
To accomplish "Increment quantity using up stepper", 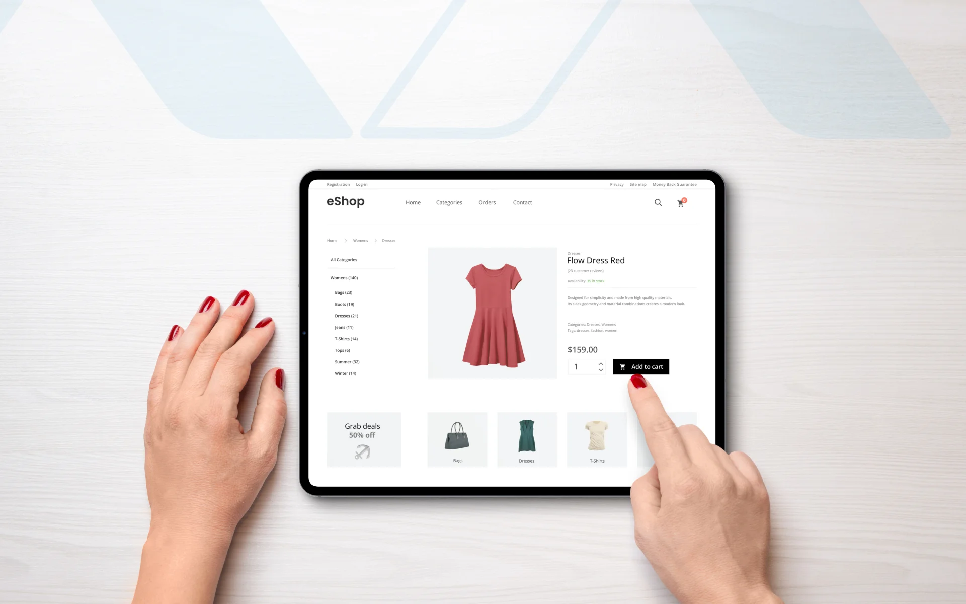I will [x=600, y=364].
